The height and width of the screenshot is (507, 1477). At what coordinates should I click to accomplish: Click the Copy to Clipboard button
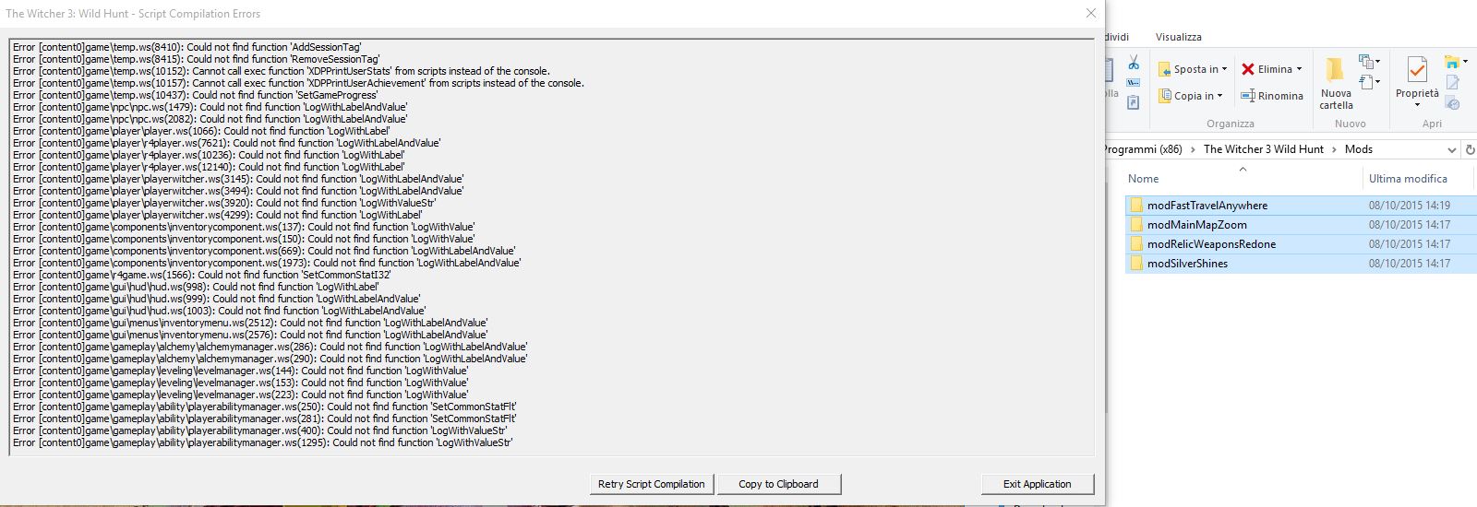tap(778, 484)
